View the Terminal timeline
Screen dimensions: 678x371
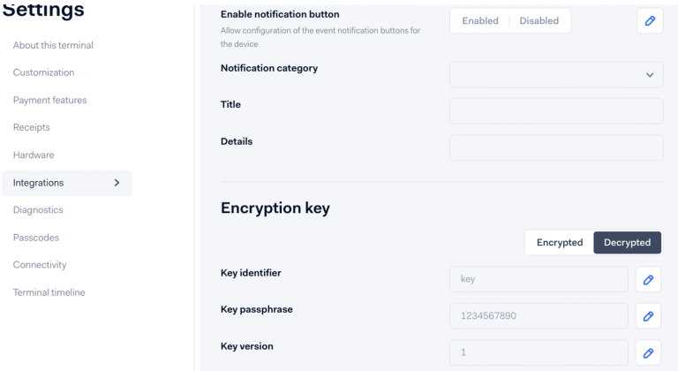(49, 291)
